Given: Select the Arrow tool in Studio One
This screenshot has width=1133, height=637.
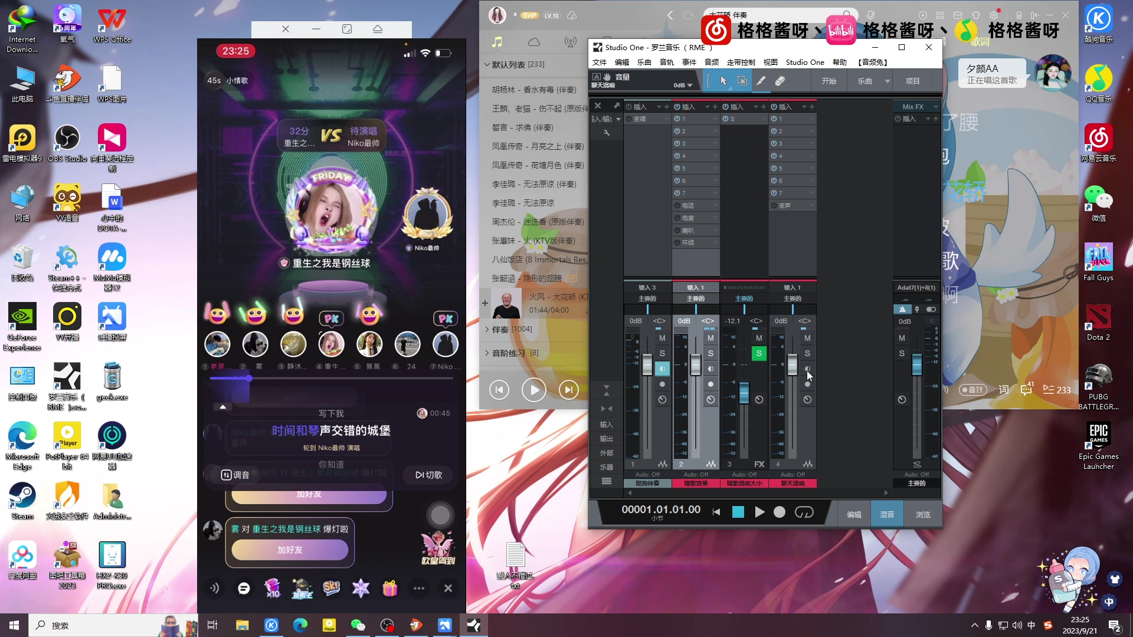Looking at the screenshot, I should pos(723,81).
